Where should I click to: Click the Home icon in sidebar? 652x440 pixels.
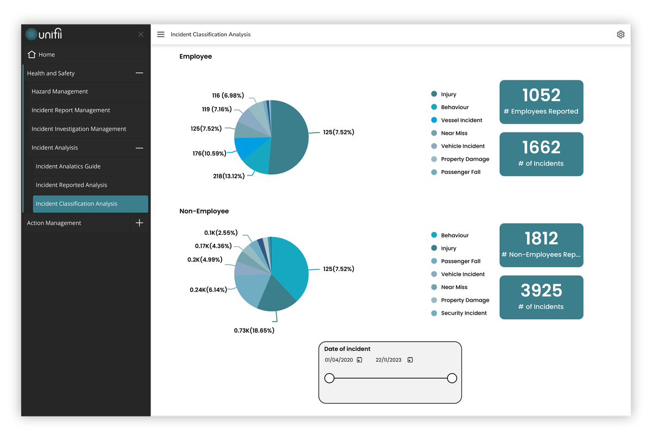pyautogui.click(x=33, y=54)
